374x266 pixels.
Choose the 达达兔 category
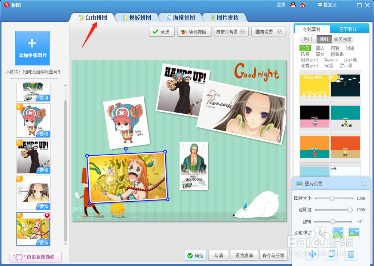click(350, 60)
